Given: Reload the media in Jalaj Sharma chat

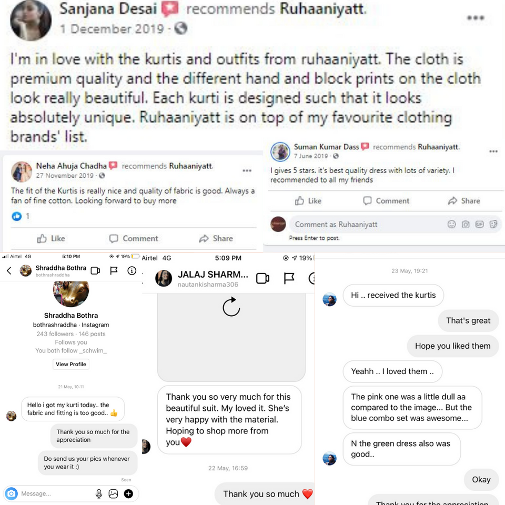Looking at the screenshot, I should (x=231, y=307).
